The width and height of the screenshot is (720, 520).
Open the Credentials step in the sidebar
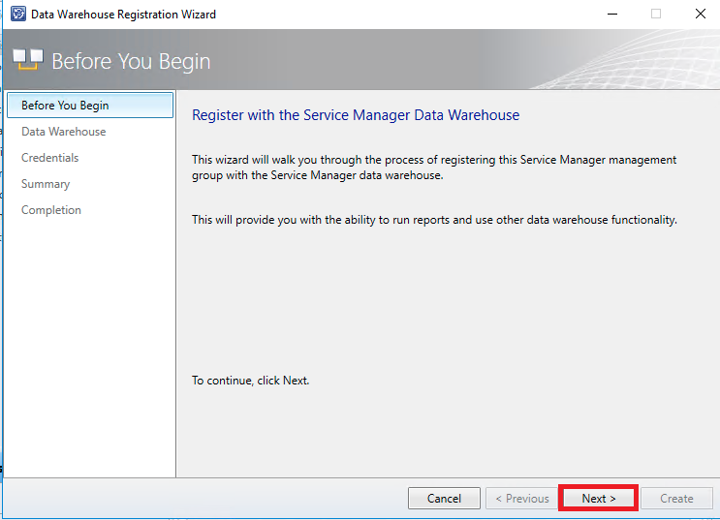point(50,158)
